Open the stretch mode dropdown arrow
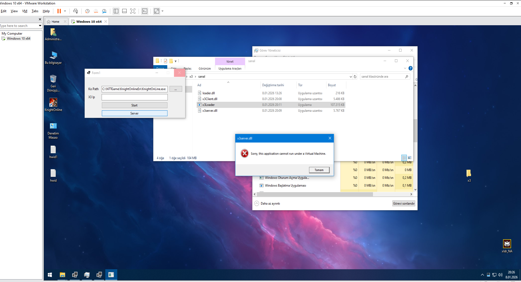Screen dimensions: 521x282 tap(162, 11)
